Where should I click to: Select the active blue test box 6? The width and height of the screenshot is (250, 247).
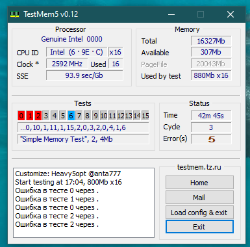tap(71, 116)
